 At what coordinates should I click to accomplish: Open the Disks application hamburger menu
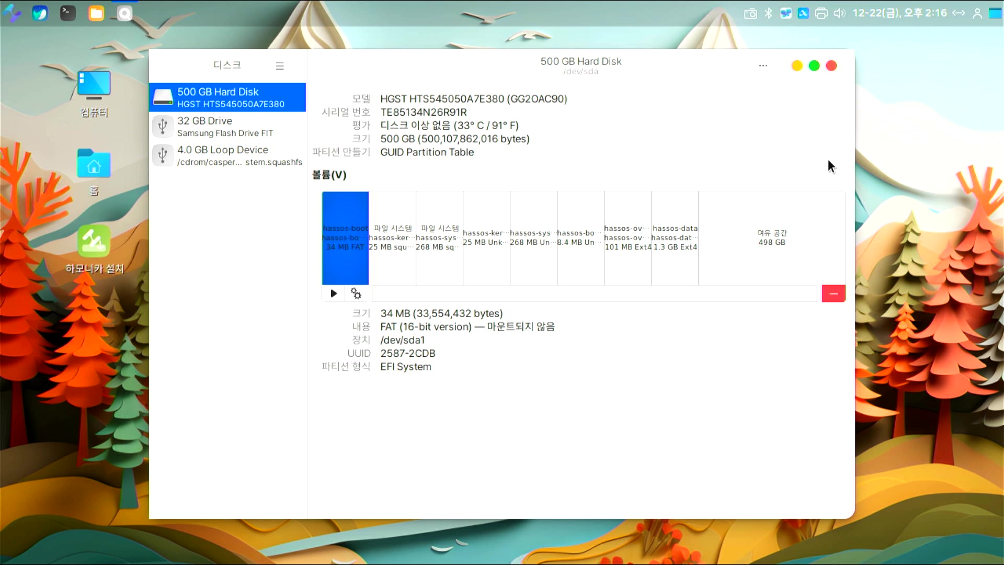point(280,66)
